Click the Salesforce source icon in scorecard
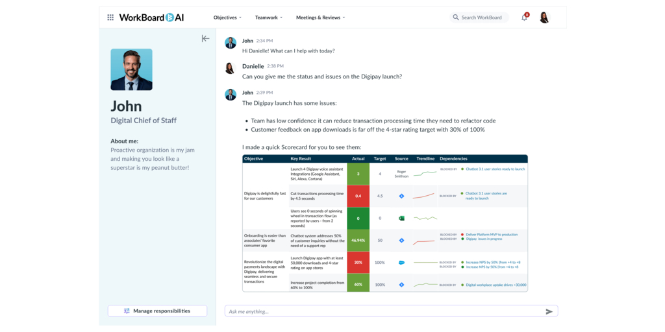 click(x=401, y=263)
